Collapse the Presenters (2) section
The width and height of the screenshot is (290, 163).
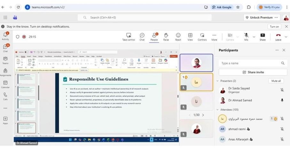[x=218, y=81]
